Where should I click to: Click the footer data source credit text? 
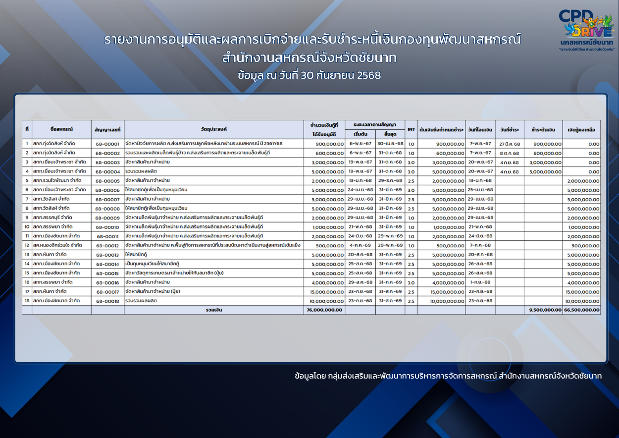click(x=448, y=376)
